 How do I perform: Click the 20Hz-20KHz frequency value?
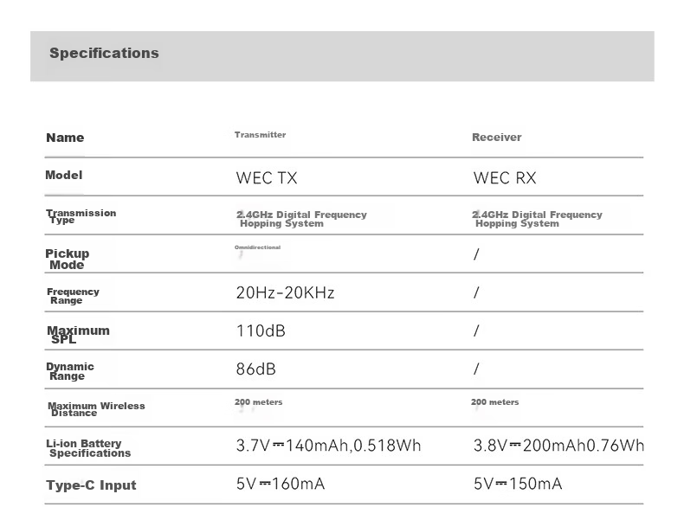[x=286, y=292]
